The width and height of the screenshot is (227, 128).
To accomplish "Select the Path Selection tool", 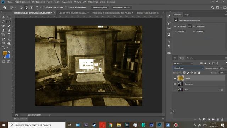I will 9,39.
